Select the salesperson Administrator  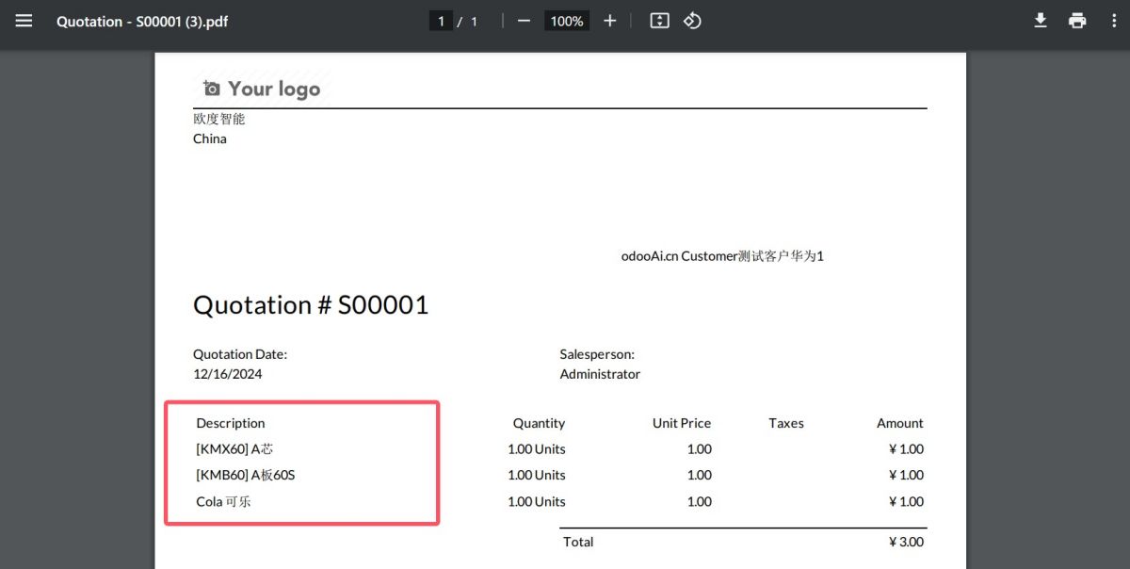coord(600,374)
